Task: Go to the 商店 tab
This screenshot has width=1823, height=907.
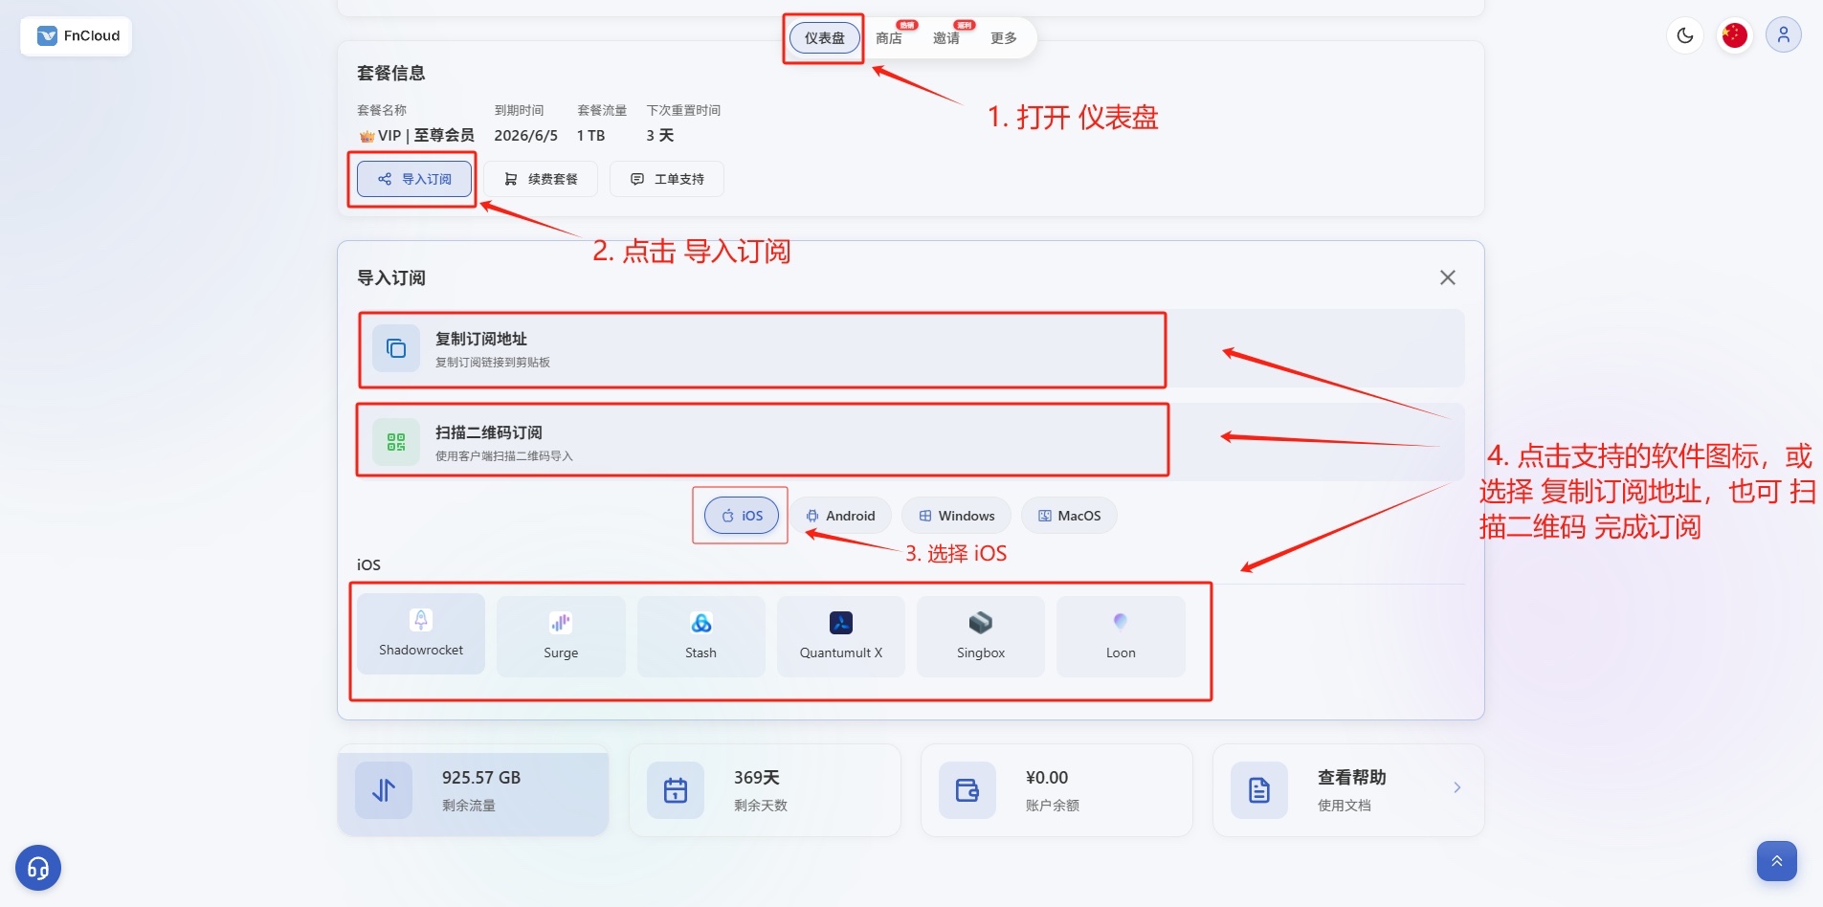Action: pyautogui.click(x=889, y=38)
